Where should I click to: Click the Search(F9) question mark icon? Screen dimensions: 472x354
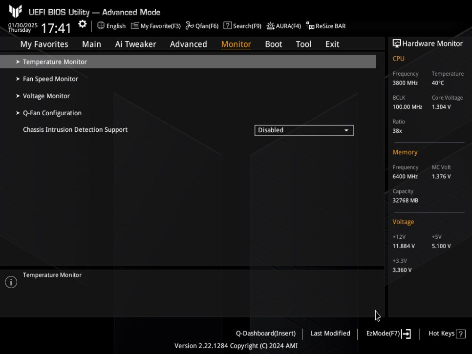(x=228, y=25)
